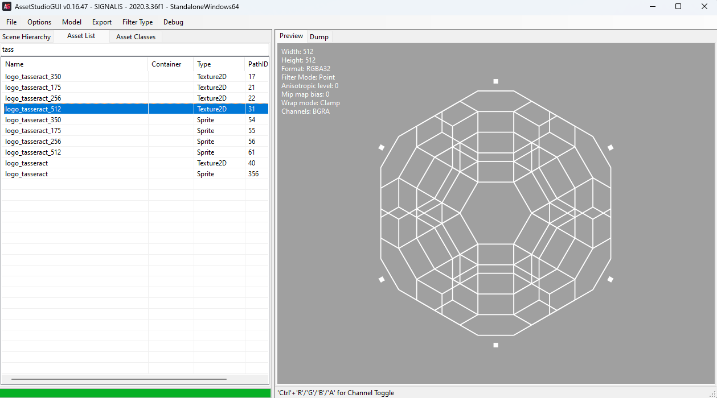Open the Debug menu
This screenshot has width=717, height=398.
tap(173, 22)
